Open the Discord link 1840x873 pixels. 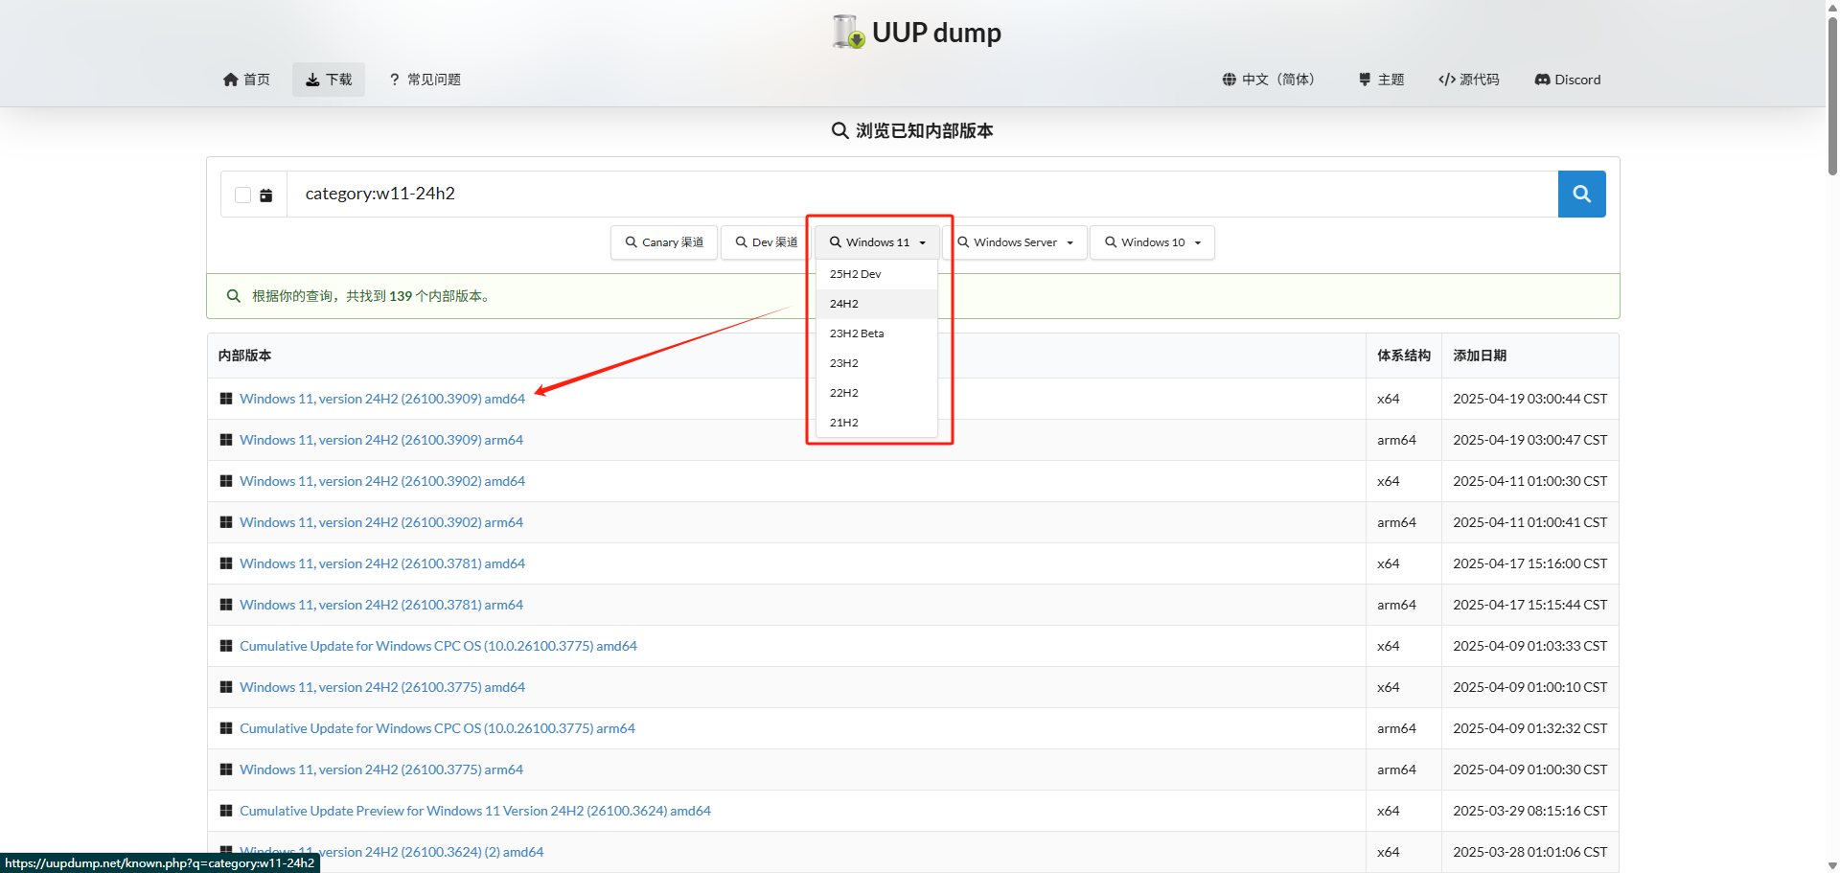click(x=1568, y=80)
